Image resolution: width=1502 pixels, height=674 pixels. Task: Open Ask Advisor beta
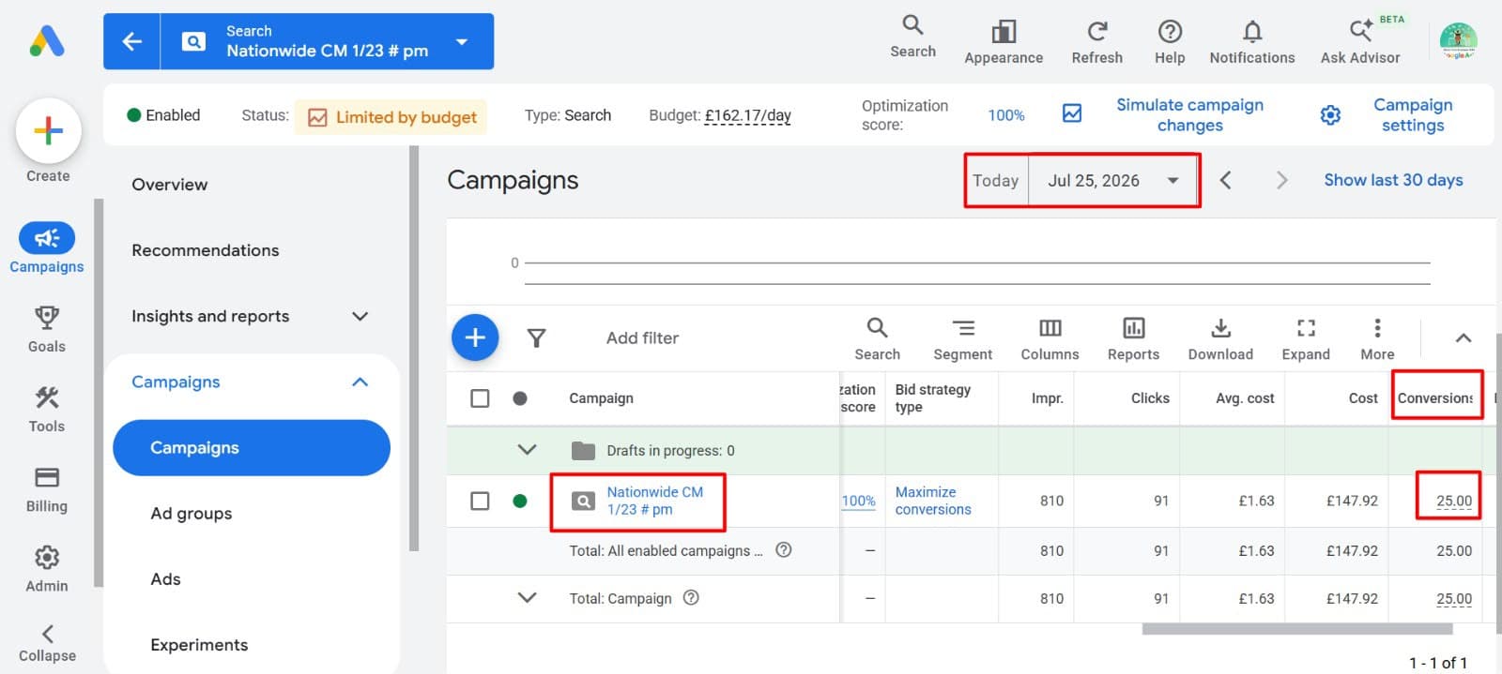coord(1360,42)
